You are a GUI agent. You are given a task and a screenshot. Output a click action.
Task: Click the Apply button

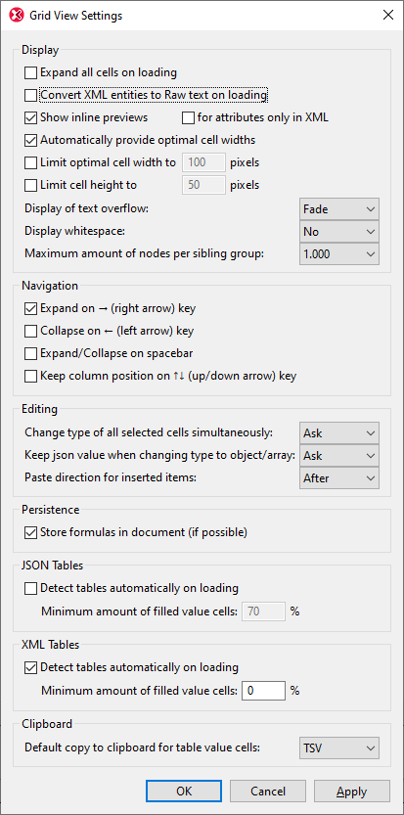point(352,792)
